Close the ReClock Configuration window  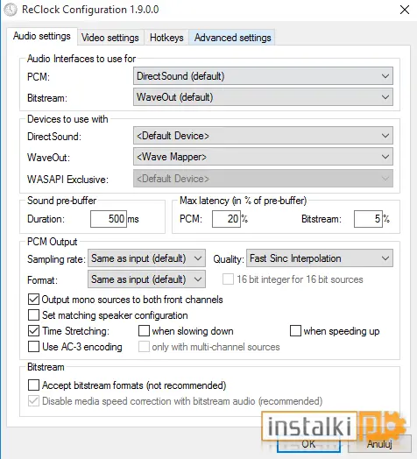[405, 10]
